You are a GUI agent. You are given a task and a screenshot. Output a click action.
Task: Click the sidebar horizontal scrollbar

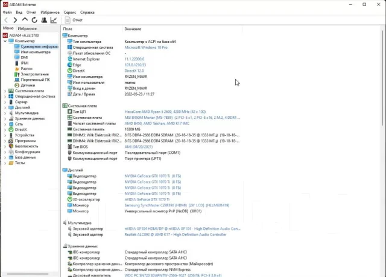28,274
